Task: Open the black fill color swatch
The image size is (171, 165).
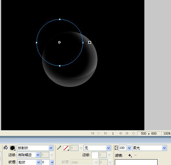Action: click(13, 148)
